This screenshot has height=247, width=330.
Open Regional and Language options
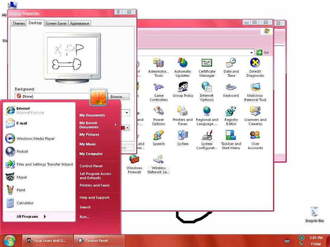[207, 116]
